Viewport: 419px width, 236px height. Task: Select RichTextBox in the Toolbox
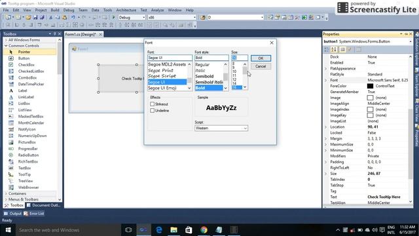pyautogui.click(x=28, y=162)
